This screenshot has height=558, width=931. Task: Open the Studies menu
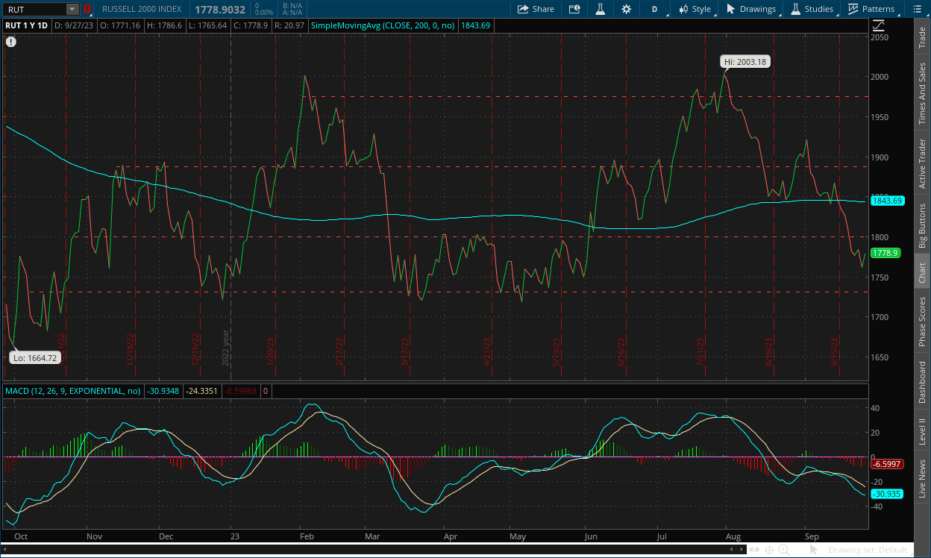coord(812,9)
